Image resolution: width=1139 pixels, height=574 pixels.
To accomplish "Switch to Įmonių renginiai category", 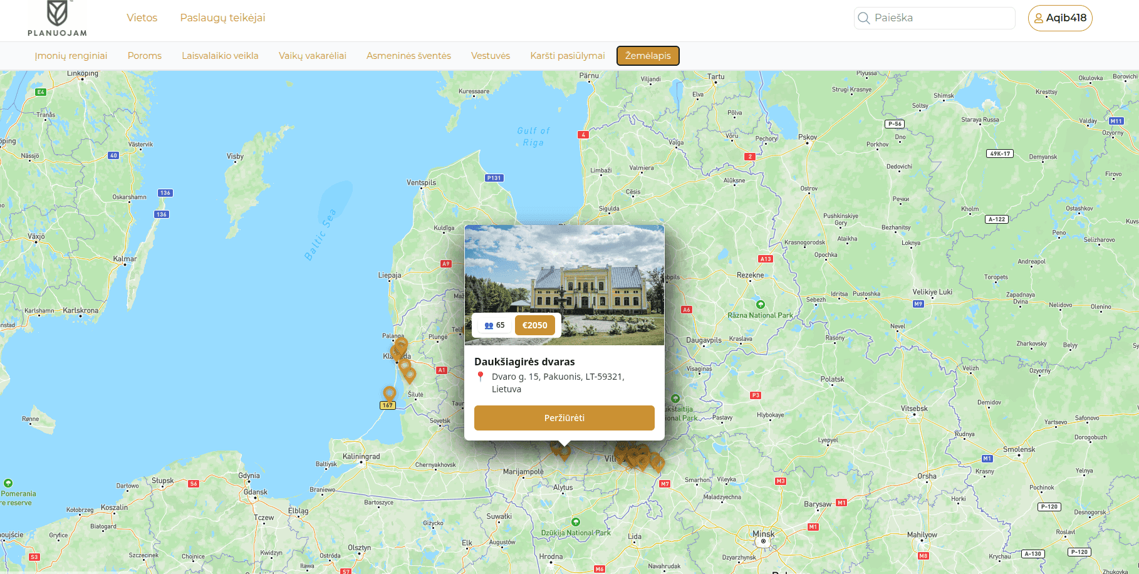I will pyautogui.click(x=71, y=56).
